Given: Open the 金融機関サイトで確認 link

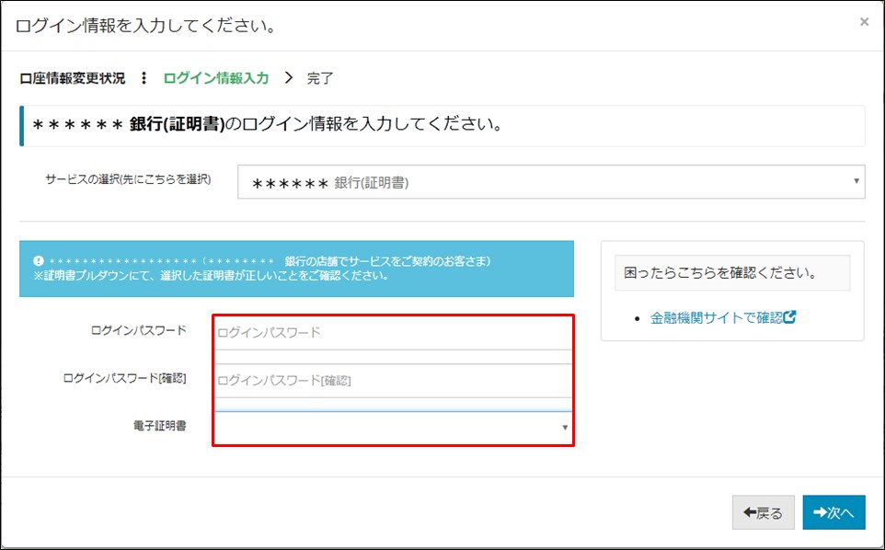Looking at the screenshot, I should point(716,317).
